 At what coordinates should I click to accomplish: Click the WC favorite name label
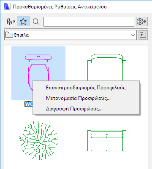pyautogui.click(x=29, y=104)
